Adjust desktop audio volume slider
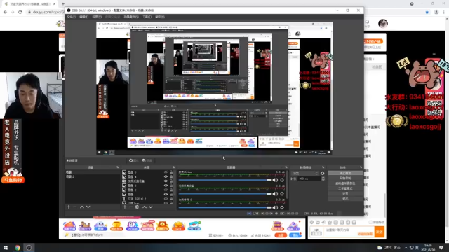The image size is (449, 252). [224, 207]
